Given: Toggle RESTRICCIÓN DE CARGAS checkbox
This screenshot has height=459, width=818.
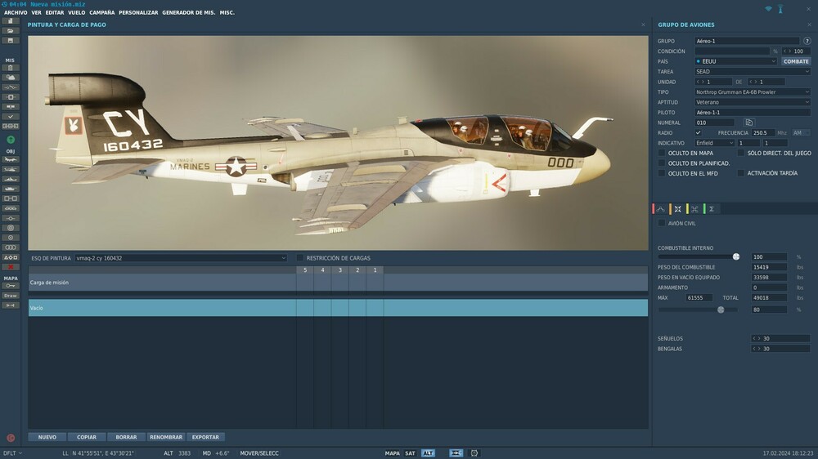Looking at the screenshot, I should (300, 258).
